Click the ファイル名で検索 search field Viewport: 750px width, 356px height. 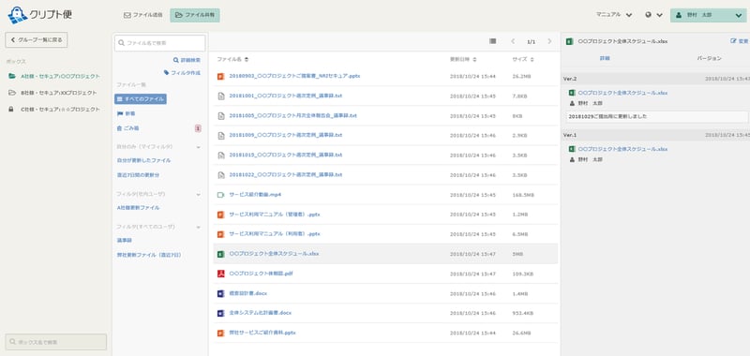[x=159, y=43]
